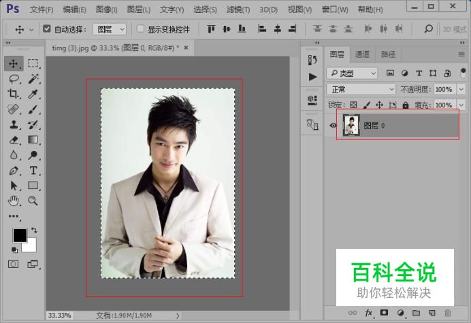Toggle Quick Mask mode
The height and width of the screenshot is (323, 471).
coord(13,264)
